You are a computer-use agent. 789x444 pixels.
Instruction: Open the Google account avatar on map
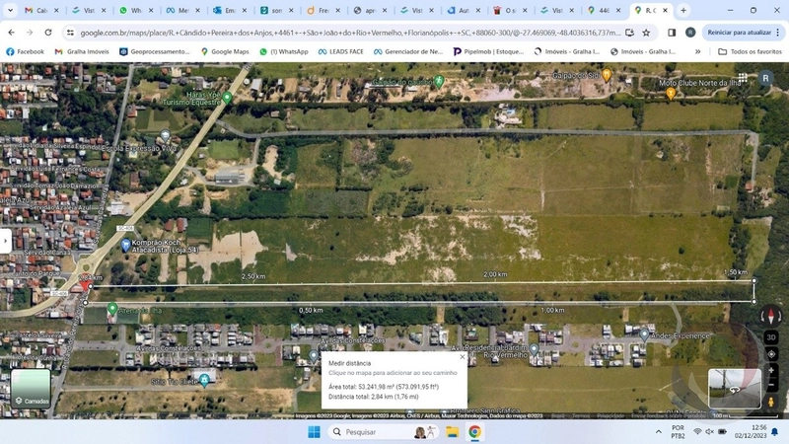pos(765,78)
